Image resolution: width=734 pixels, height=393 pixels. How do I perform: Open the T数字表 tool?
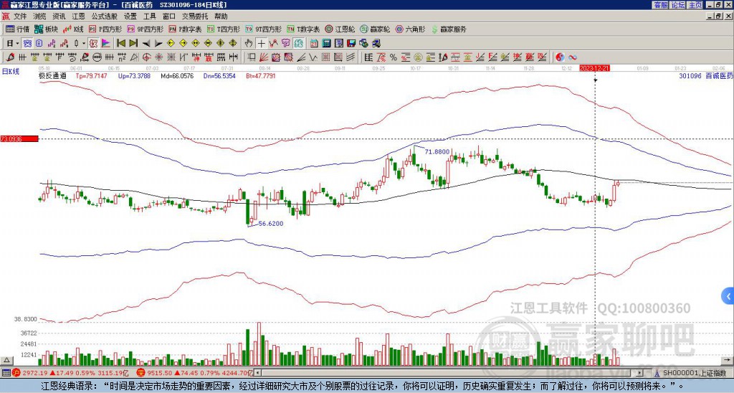click(303, 29)
